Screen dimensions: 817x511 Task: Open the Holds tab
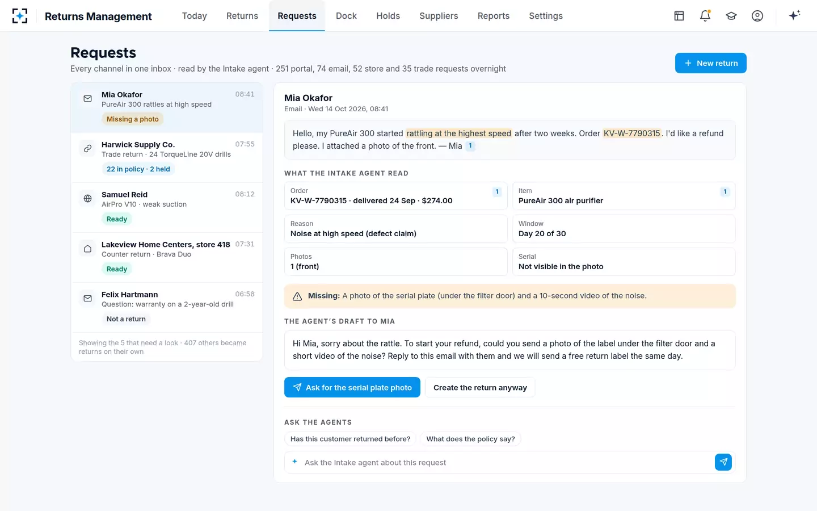(x=388, y=16)
